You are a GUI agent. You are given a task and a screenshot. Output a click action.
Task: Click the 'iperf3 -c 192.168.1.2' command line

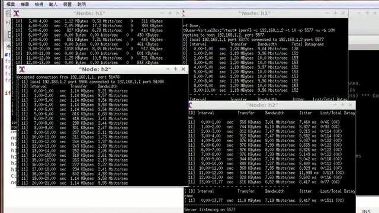pyautogui.click(x=259, y=30)
